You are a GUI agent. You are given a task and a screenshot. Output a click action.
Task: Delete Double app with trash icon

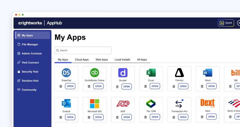click(117, 87)
